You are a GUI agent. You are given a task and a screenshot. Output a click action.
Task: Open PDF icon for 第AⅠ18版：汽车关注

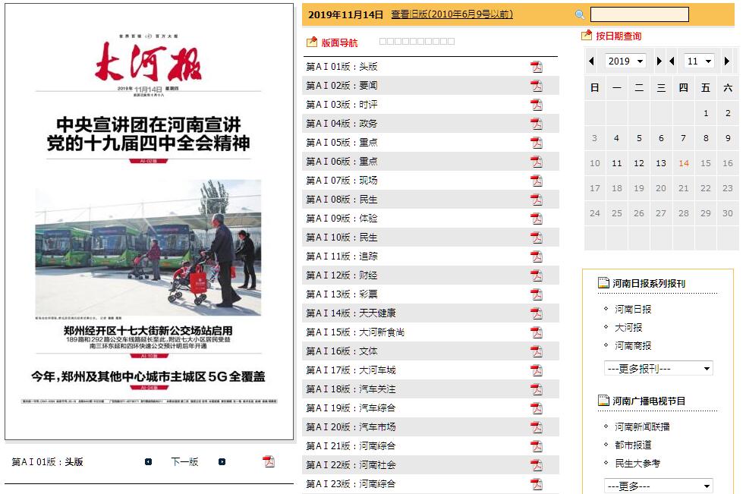point(537,389)
